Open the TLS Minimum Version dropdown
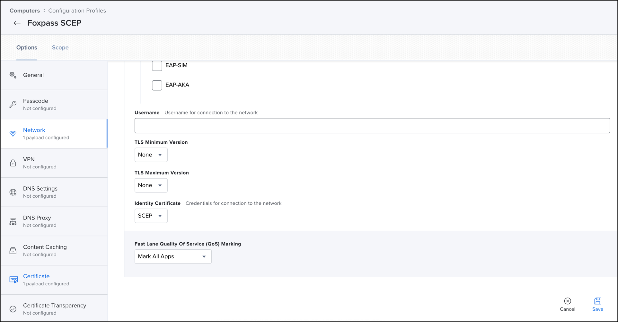The height and width of the screenshot is (322, 618). pos(151,155)
